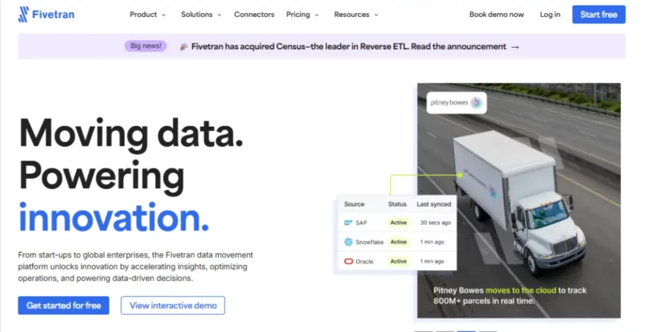The height and width of the screenshot is (332, 653).
Task: Click the Log in link
Action: click(x=550, y=15)
